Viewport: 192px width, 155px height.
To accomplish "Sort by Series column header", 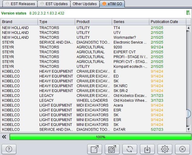I will tap(131, 22).
